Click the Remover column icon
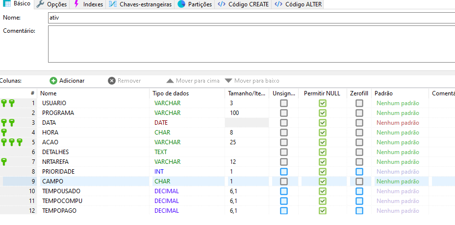455x225 pixels. click(x=112, y=81)
